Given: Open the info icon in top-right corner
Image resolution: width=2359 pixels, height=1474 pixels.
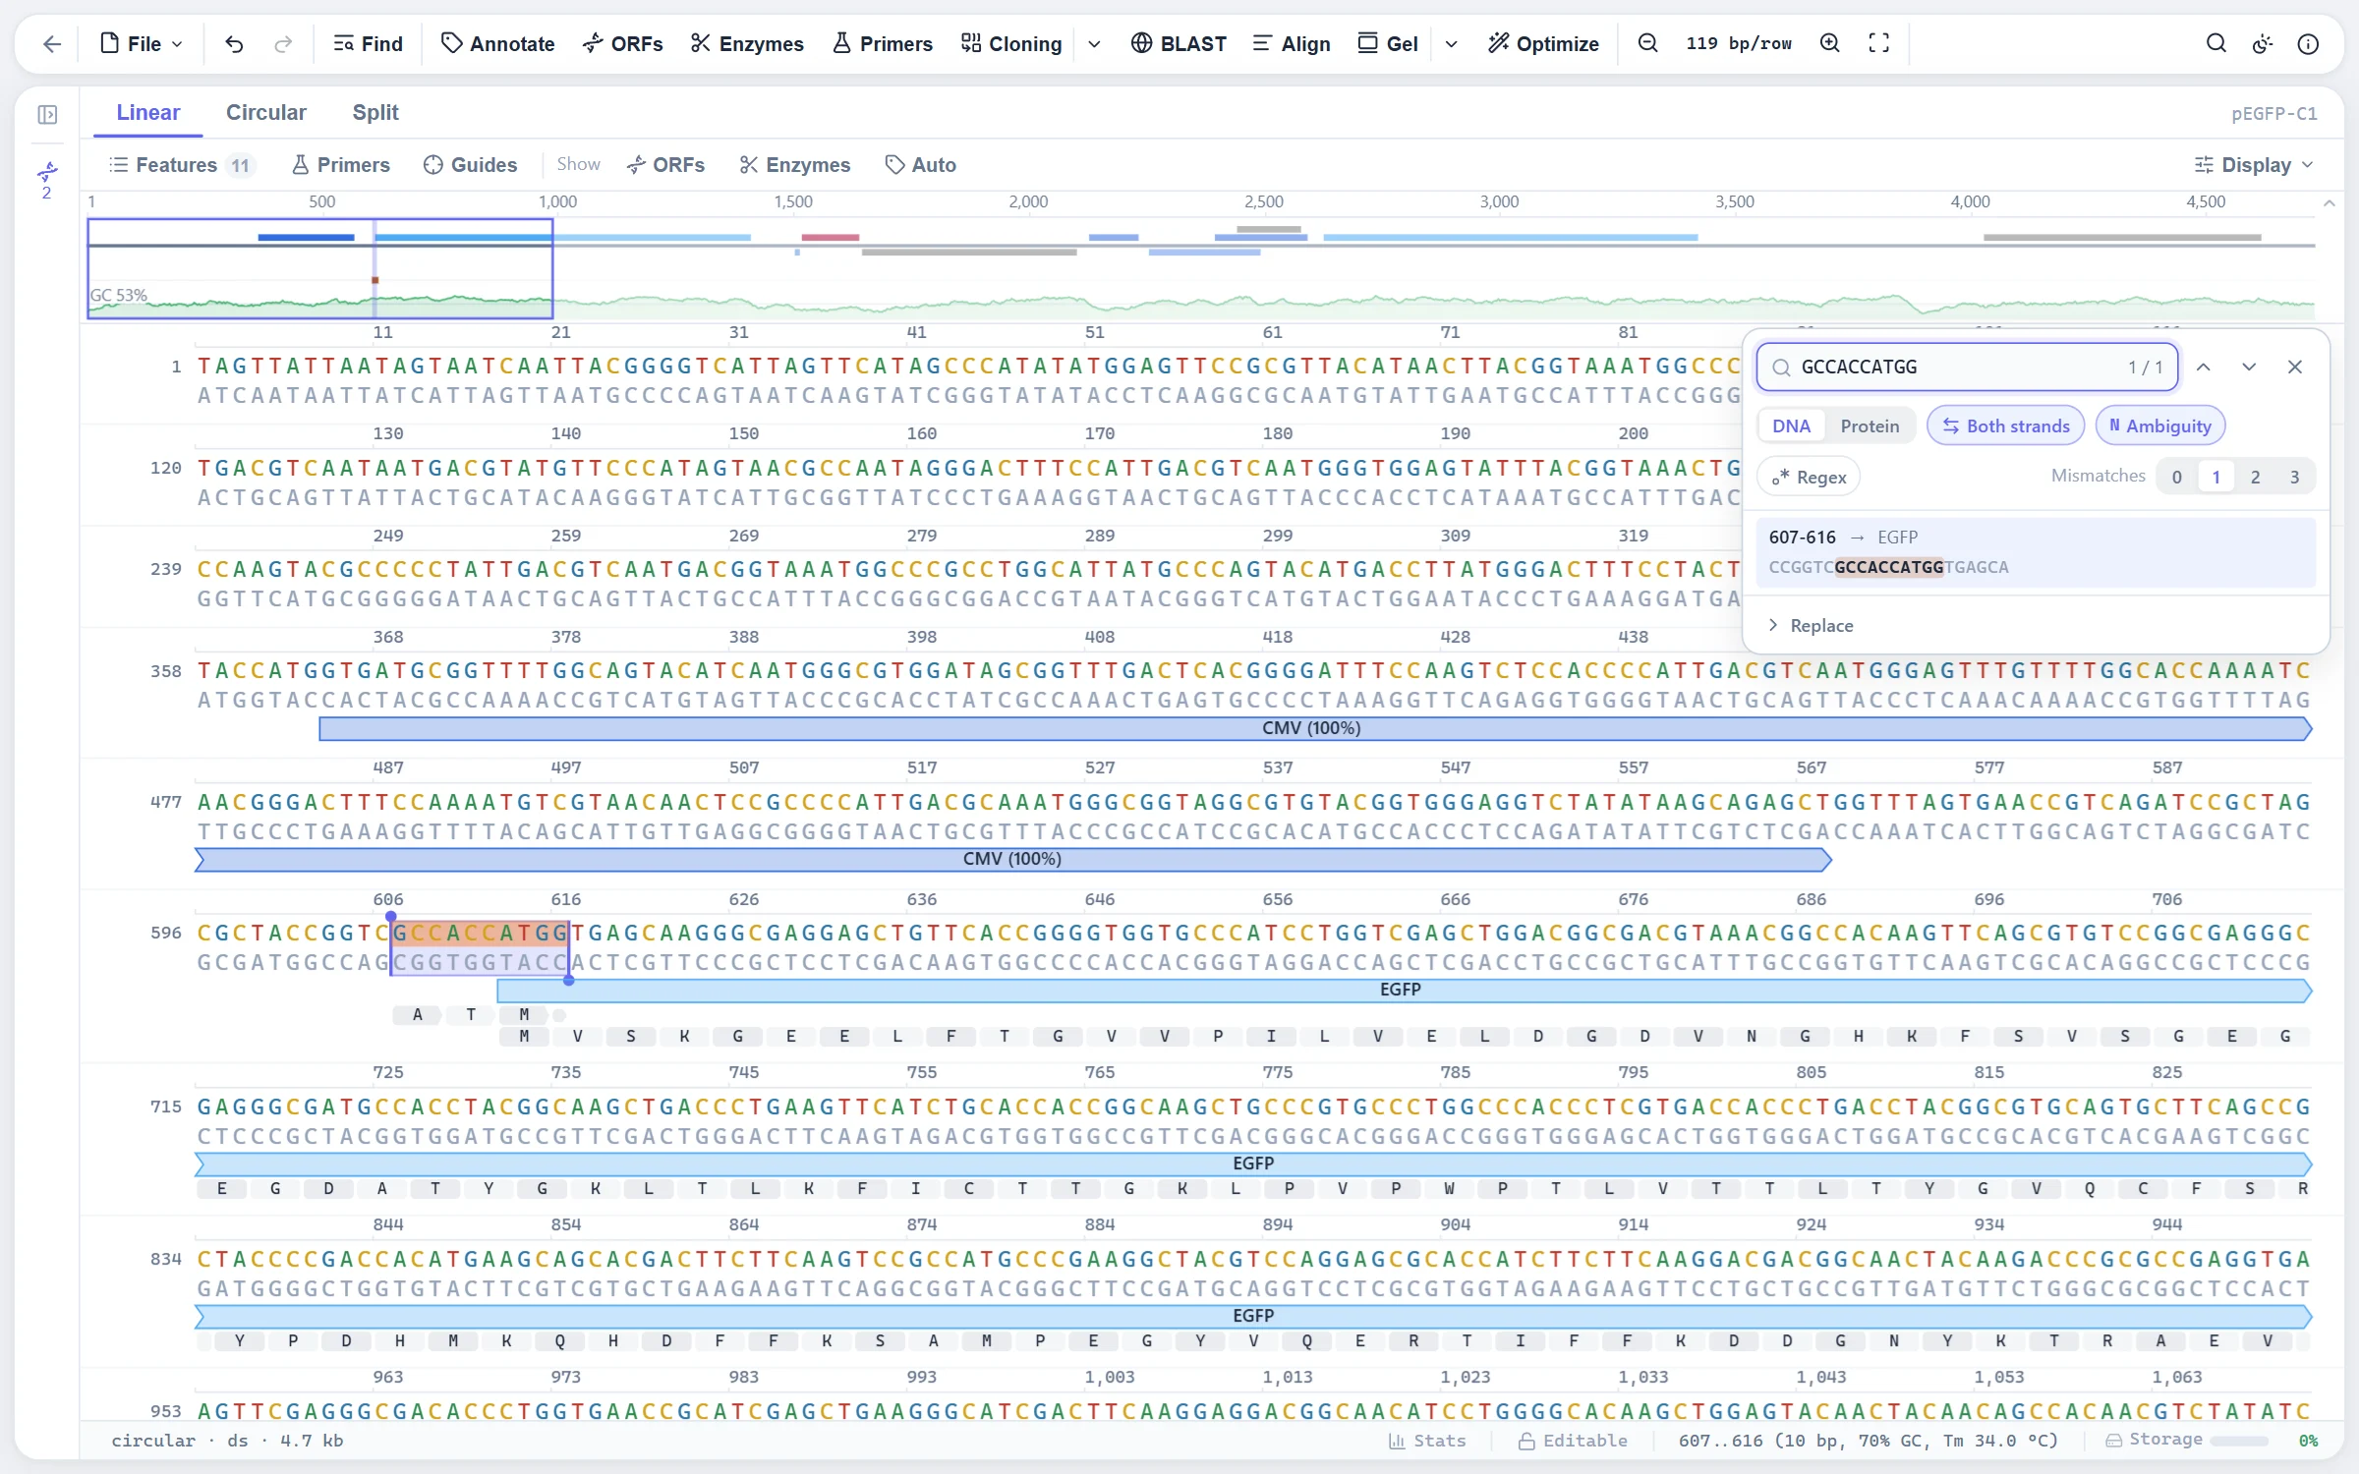Looking at the screenshot, I should click(x=2309, y=43).
